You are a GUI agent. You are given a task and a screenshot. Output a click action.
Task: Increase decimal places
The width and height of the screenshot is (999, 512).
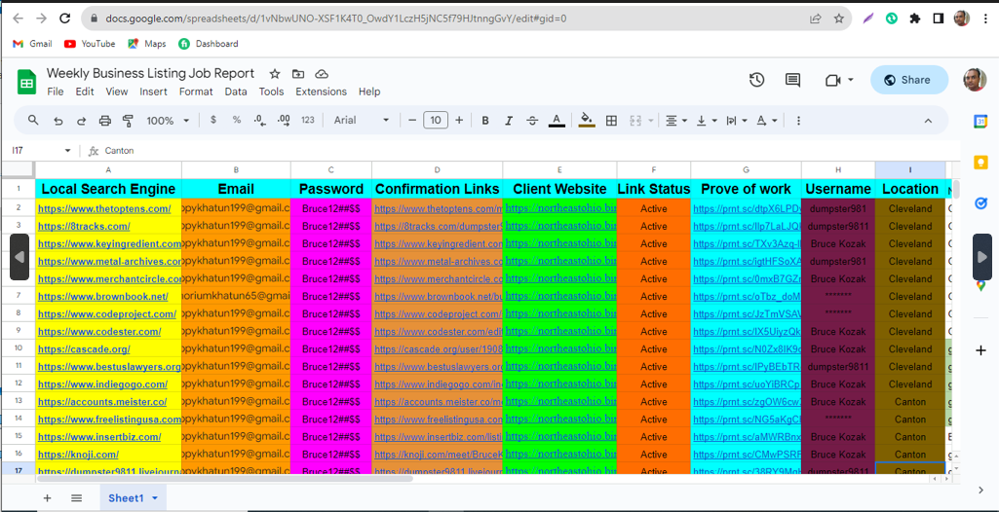(x=285, y=120)
